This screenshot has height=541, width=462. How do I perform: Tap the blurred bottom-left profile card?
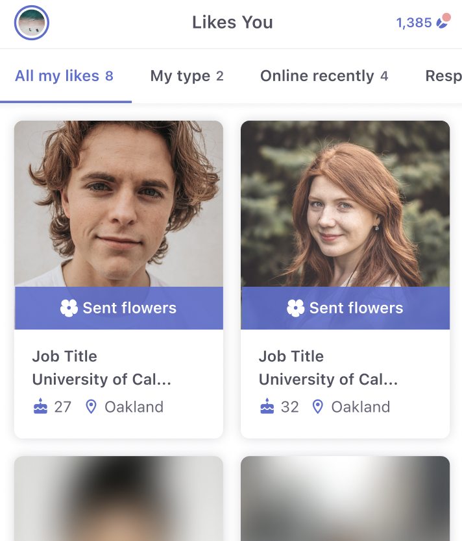pos(119,499)
